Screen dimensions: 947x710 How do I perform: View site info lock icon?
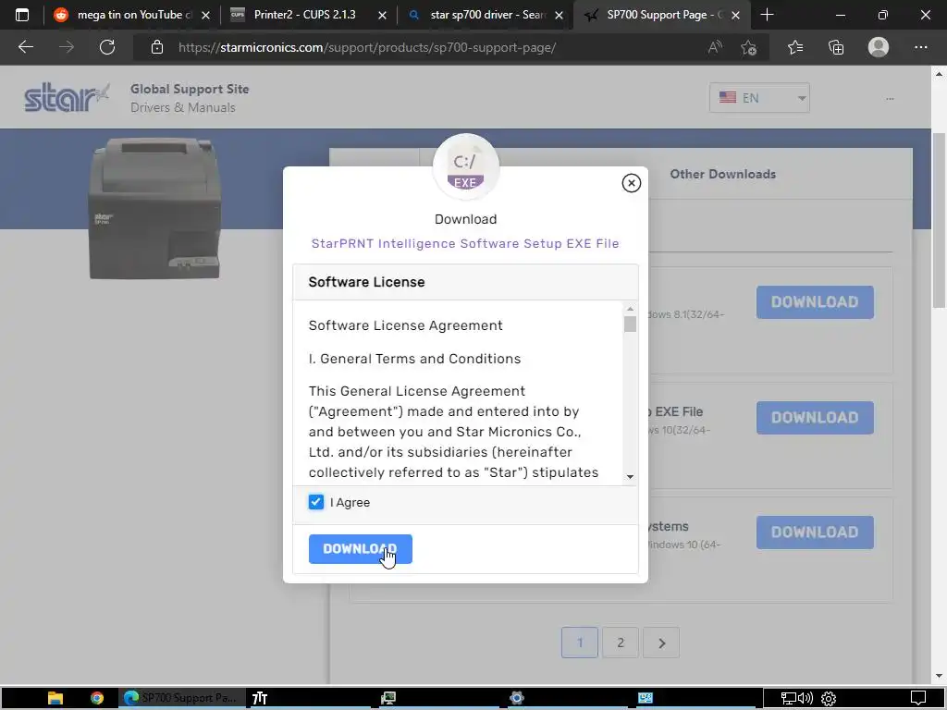pyautogui.click(x=157, y=47)
